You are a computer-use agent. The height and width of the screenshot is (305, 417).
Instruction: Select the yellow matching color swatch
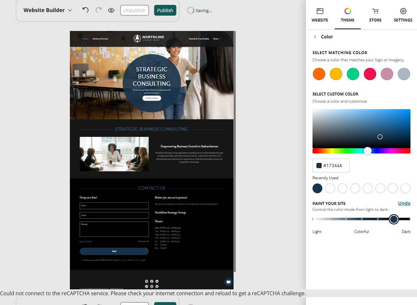pos(336,74)
